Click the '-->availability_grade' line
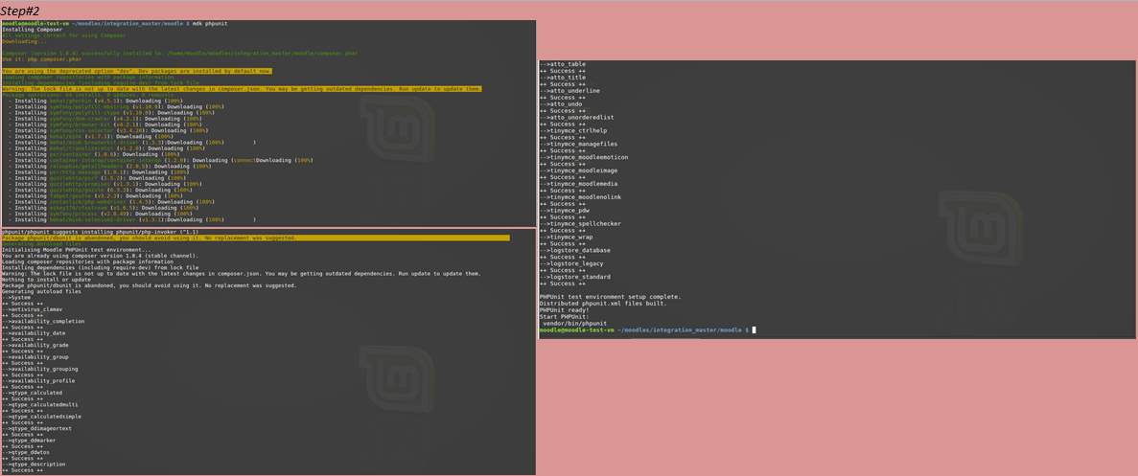 pos(35,346)
